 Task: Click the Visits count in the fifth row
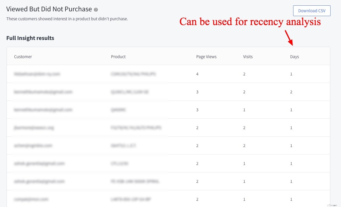point(244,146)
